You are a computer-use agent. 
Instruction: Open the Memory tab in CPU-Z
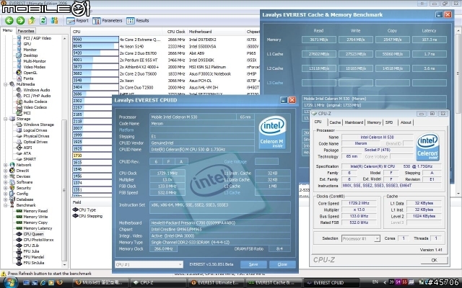click(374, 122)
